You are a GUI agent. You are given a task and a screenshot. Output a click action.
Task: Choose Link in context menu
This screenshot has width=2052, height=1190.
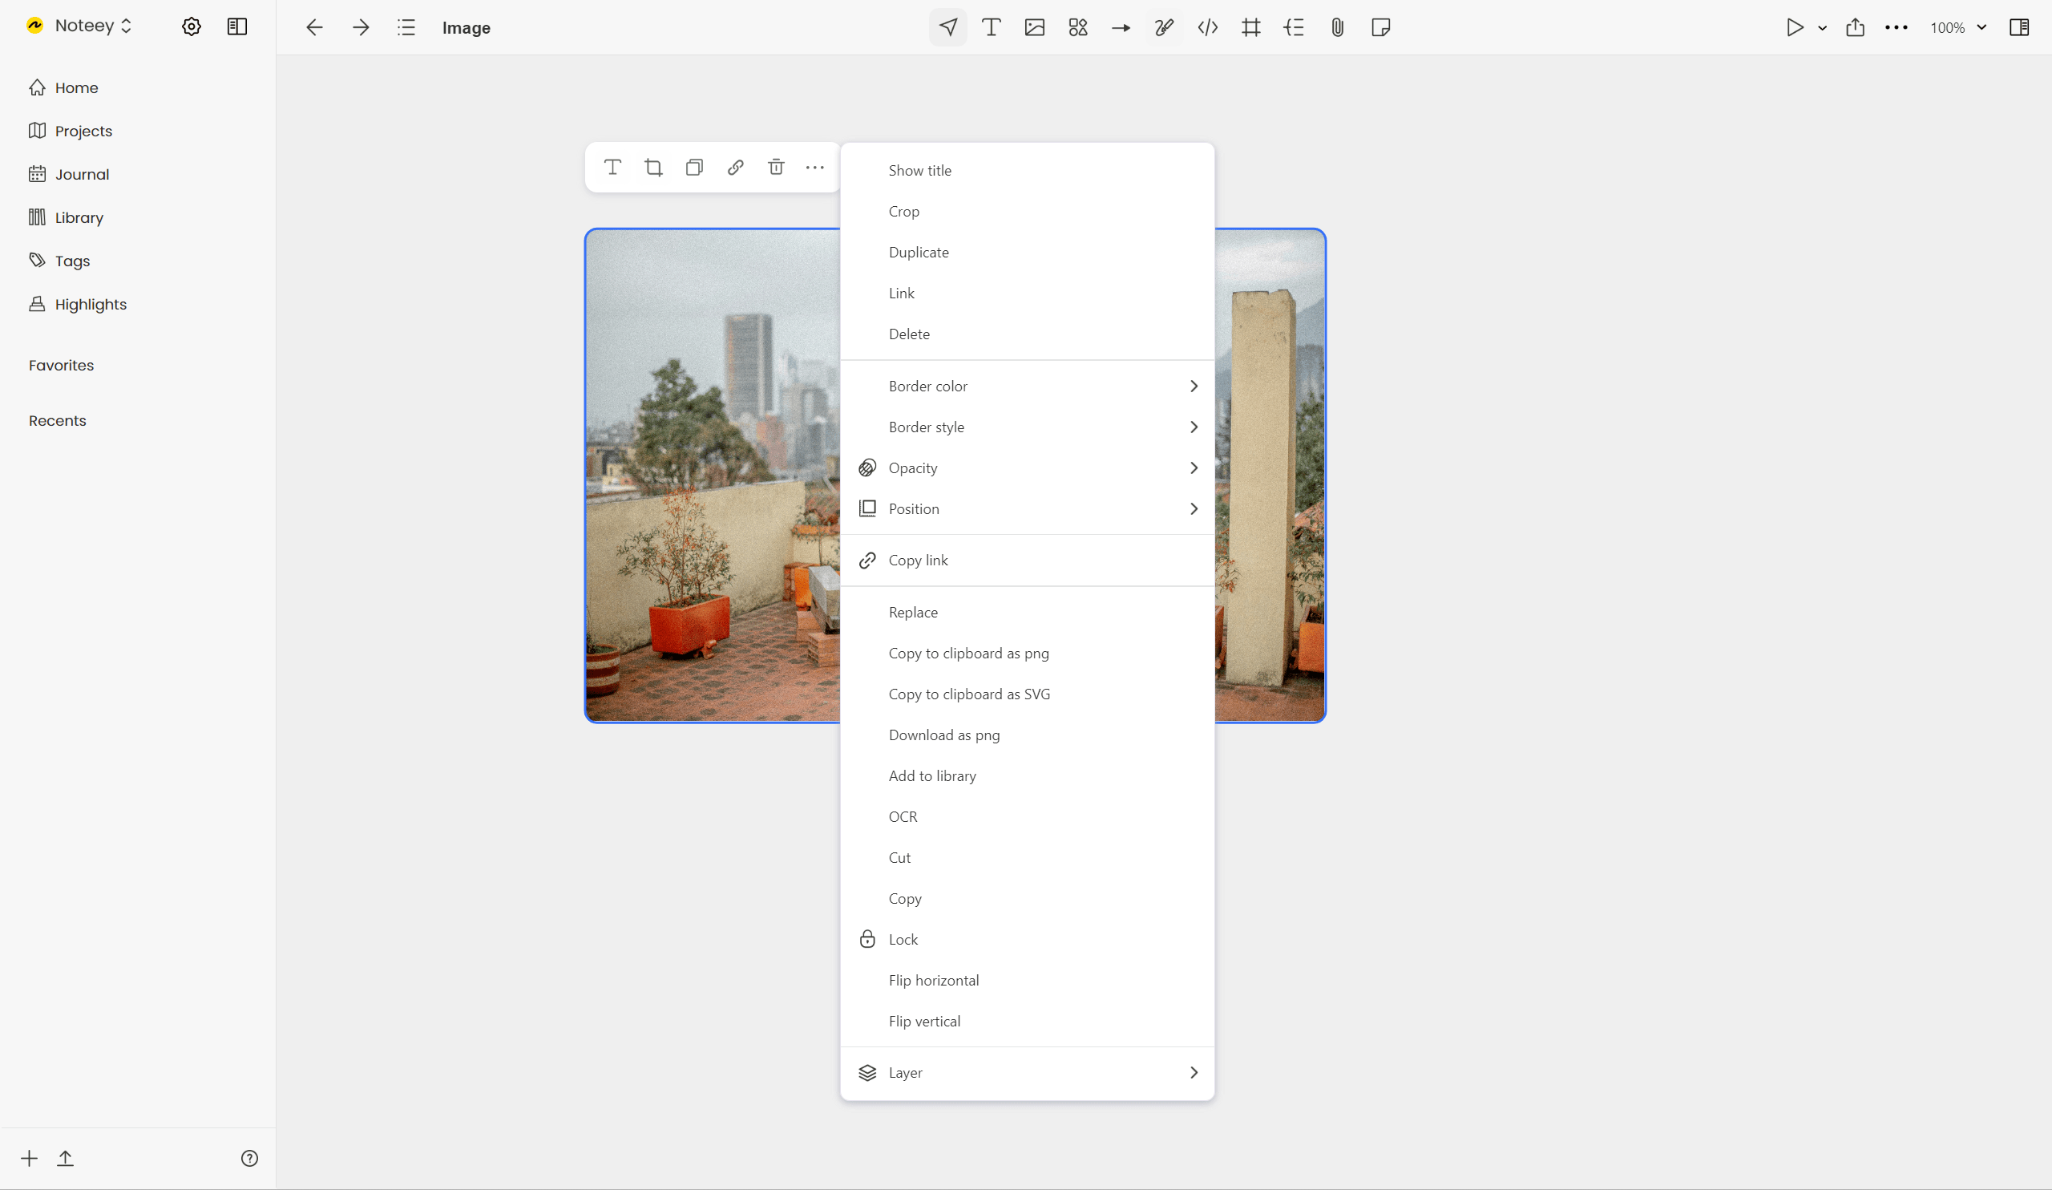[x=1027, y=293]
